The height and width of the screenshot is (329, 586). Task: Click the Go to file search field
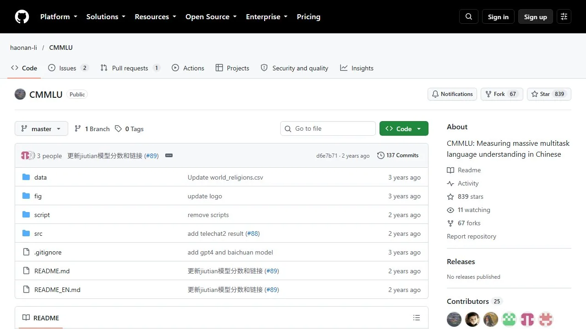[328, 128]
